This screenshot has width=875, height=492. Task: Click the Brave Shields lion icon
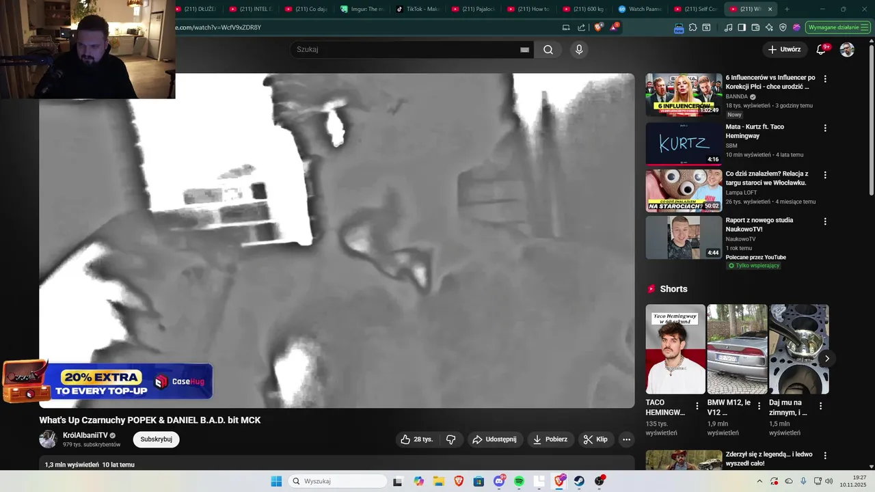tap(599, 27)
